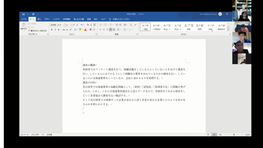
Task: Open the Font dialog launcher arrow
Action: (96, 34)
